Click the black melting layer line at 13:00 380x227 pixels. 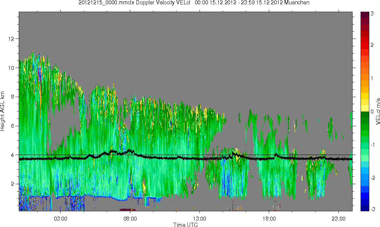click(x=200, y=159)
